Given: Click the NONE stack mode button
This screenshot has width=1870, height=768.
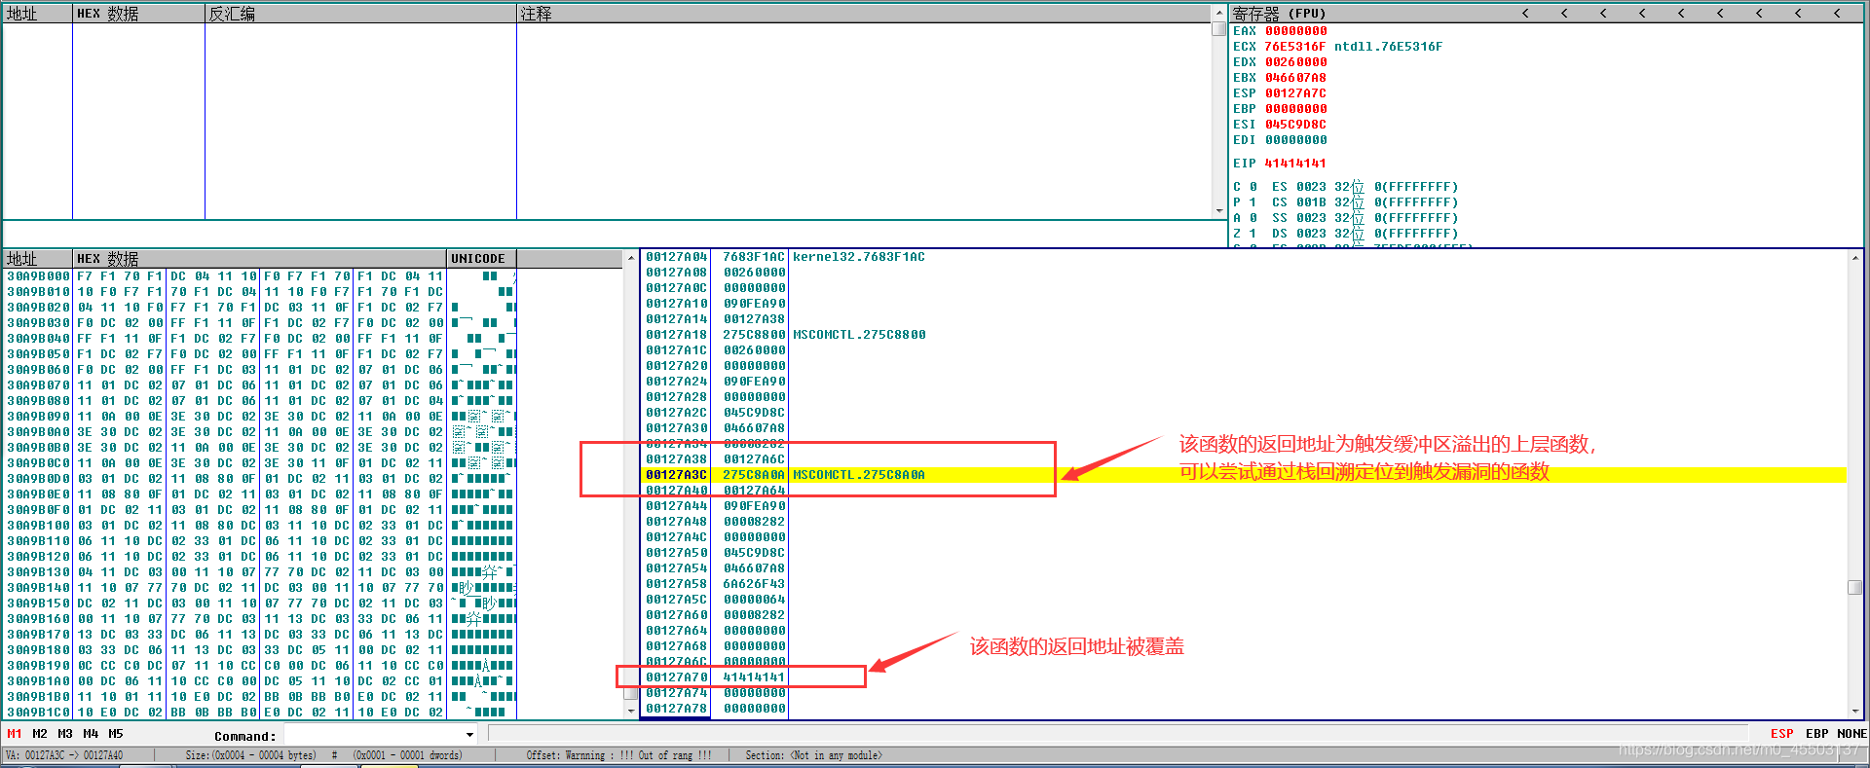Looking at the screenshot, I should (x=1851, y=734).
